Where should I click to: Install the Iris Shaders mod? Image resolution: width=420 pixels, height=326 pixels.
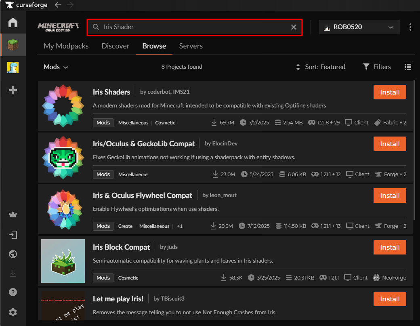coord(390,92)
